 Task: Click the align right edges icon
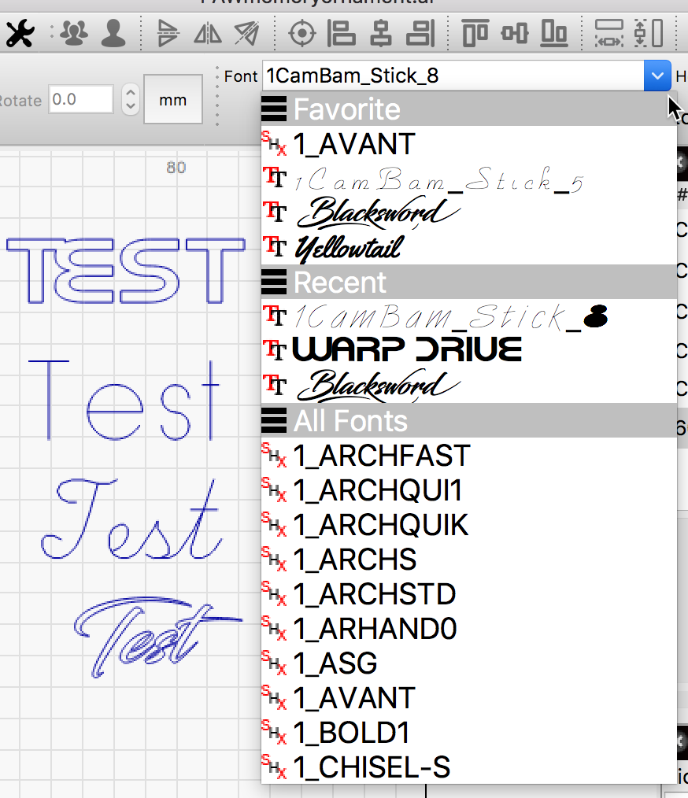click(421, 33)
